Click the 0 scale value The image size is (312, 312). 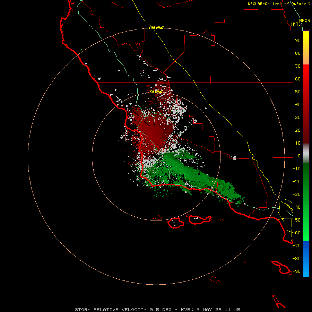(299, 156)
